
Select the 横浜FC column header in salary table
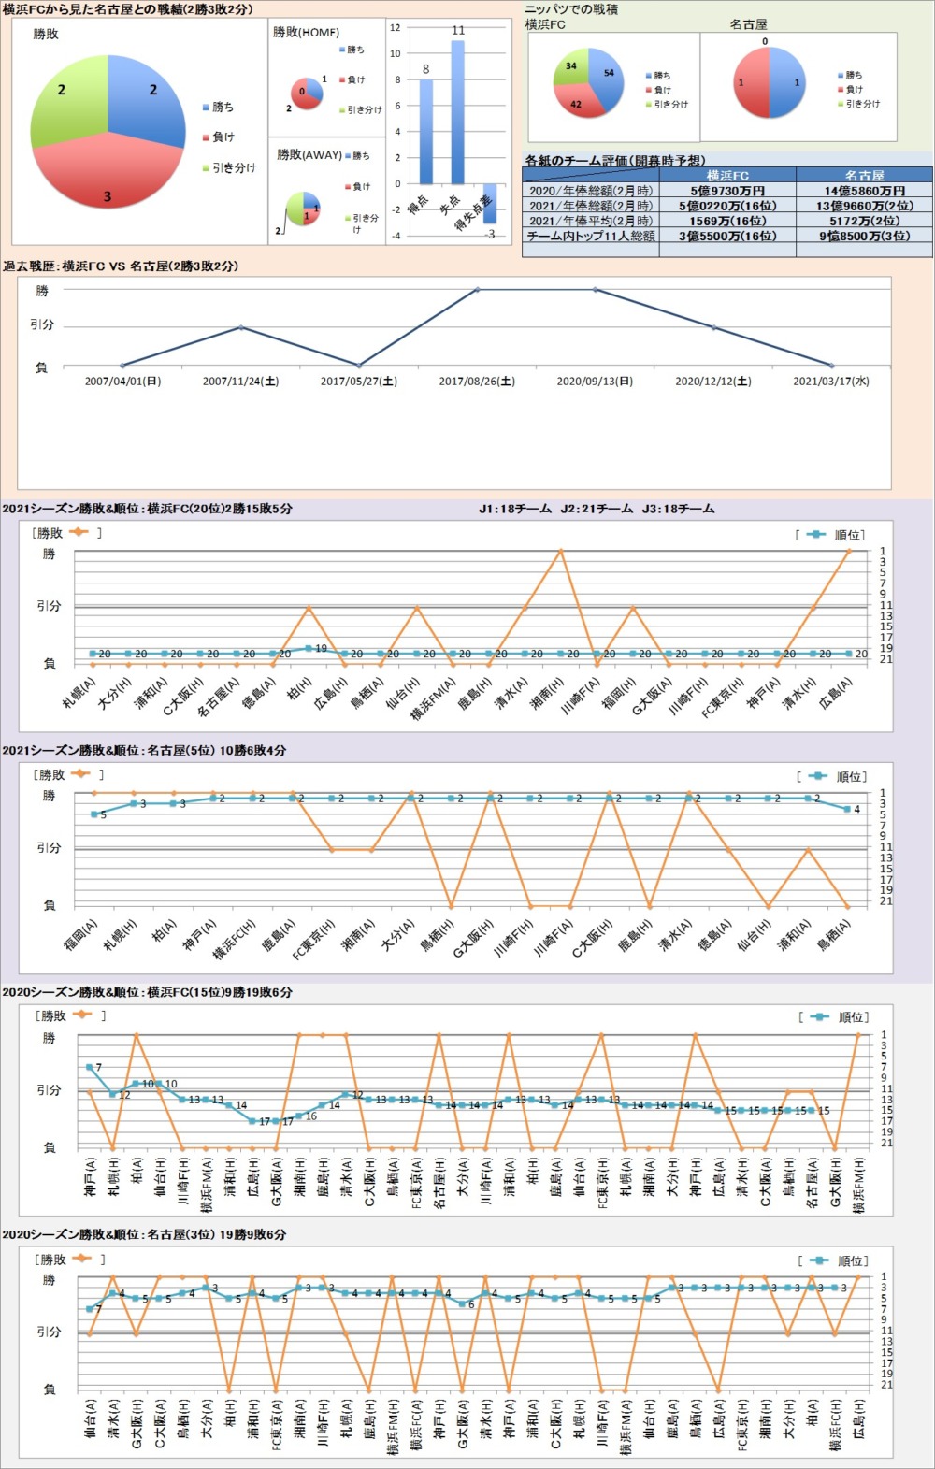tap(727, 175)
